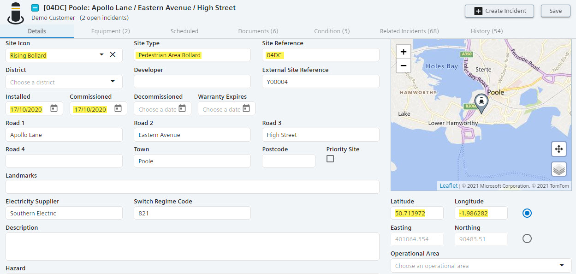This screenshot has height=274, width=576.
Task: Expand the Site Icon dropdown arrow
Action: (x=101, y=55)
